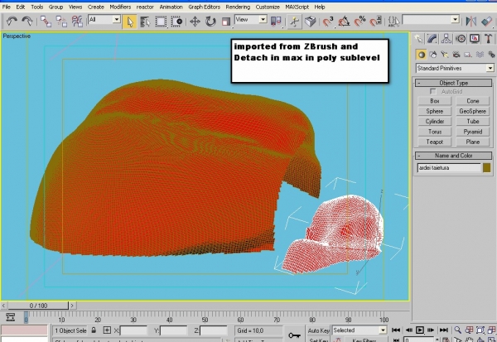Switch to the Hierarchy panel tab
The height and width of the screenshot is (342, 497).
[446, 39]
